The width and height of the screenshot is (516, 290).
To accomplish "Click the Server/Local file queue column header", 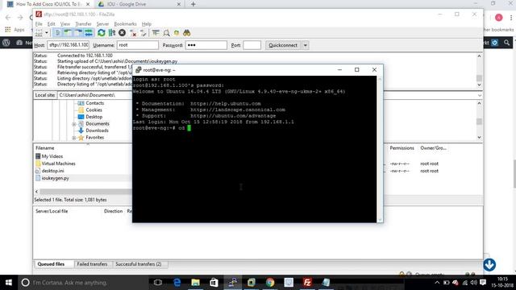I will (x=52, y=211).
